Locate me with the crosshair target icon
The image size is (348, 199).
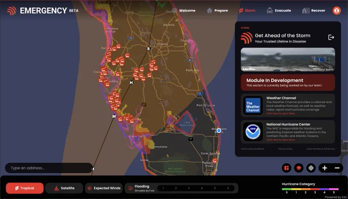(x=311, y=168)
